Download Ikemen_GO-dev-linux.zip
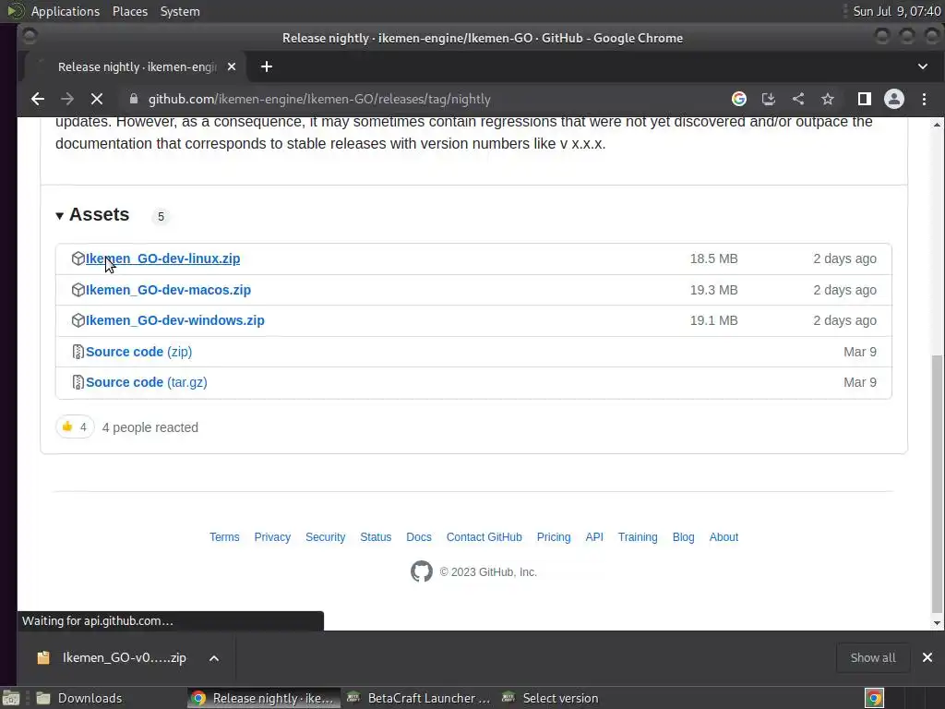 tap(162, 258)
